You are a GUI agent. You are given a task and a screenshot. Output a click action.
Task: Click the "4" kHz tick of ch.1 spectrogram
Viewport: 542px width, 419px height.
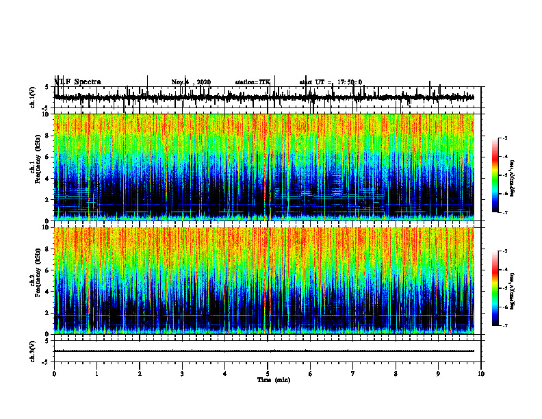[47, 179]
